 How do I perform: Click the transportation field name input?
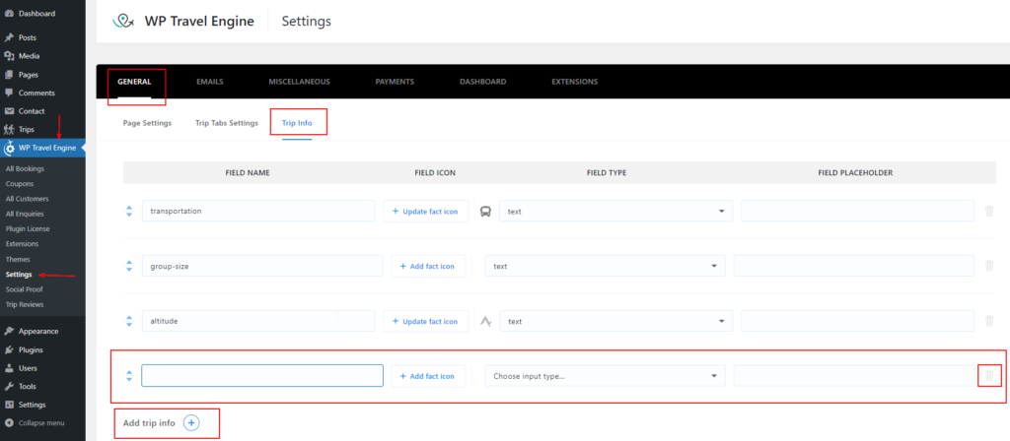pyautogui.click(x=259, y=211)
